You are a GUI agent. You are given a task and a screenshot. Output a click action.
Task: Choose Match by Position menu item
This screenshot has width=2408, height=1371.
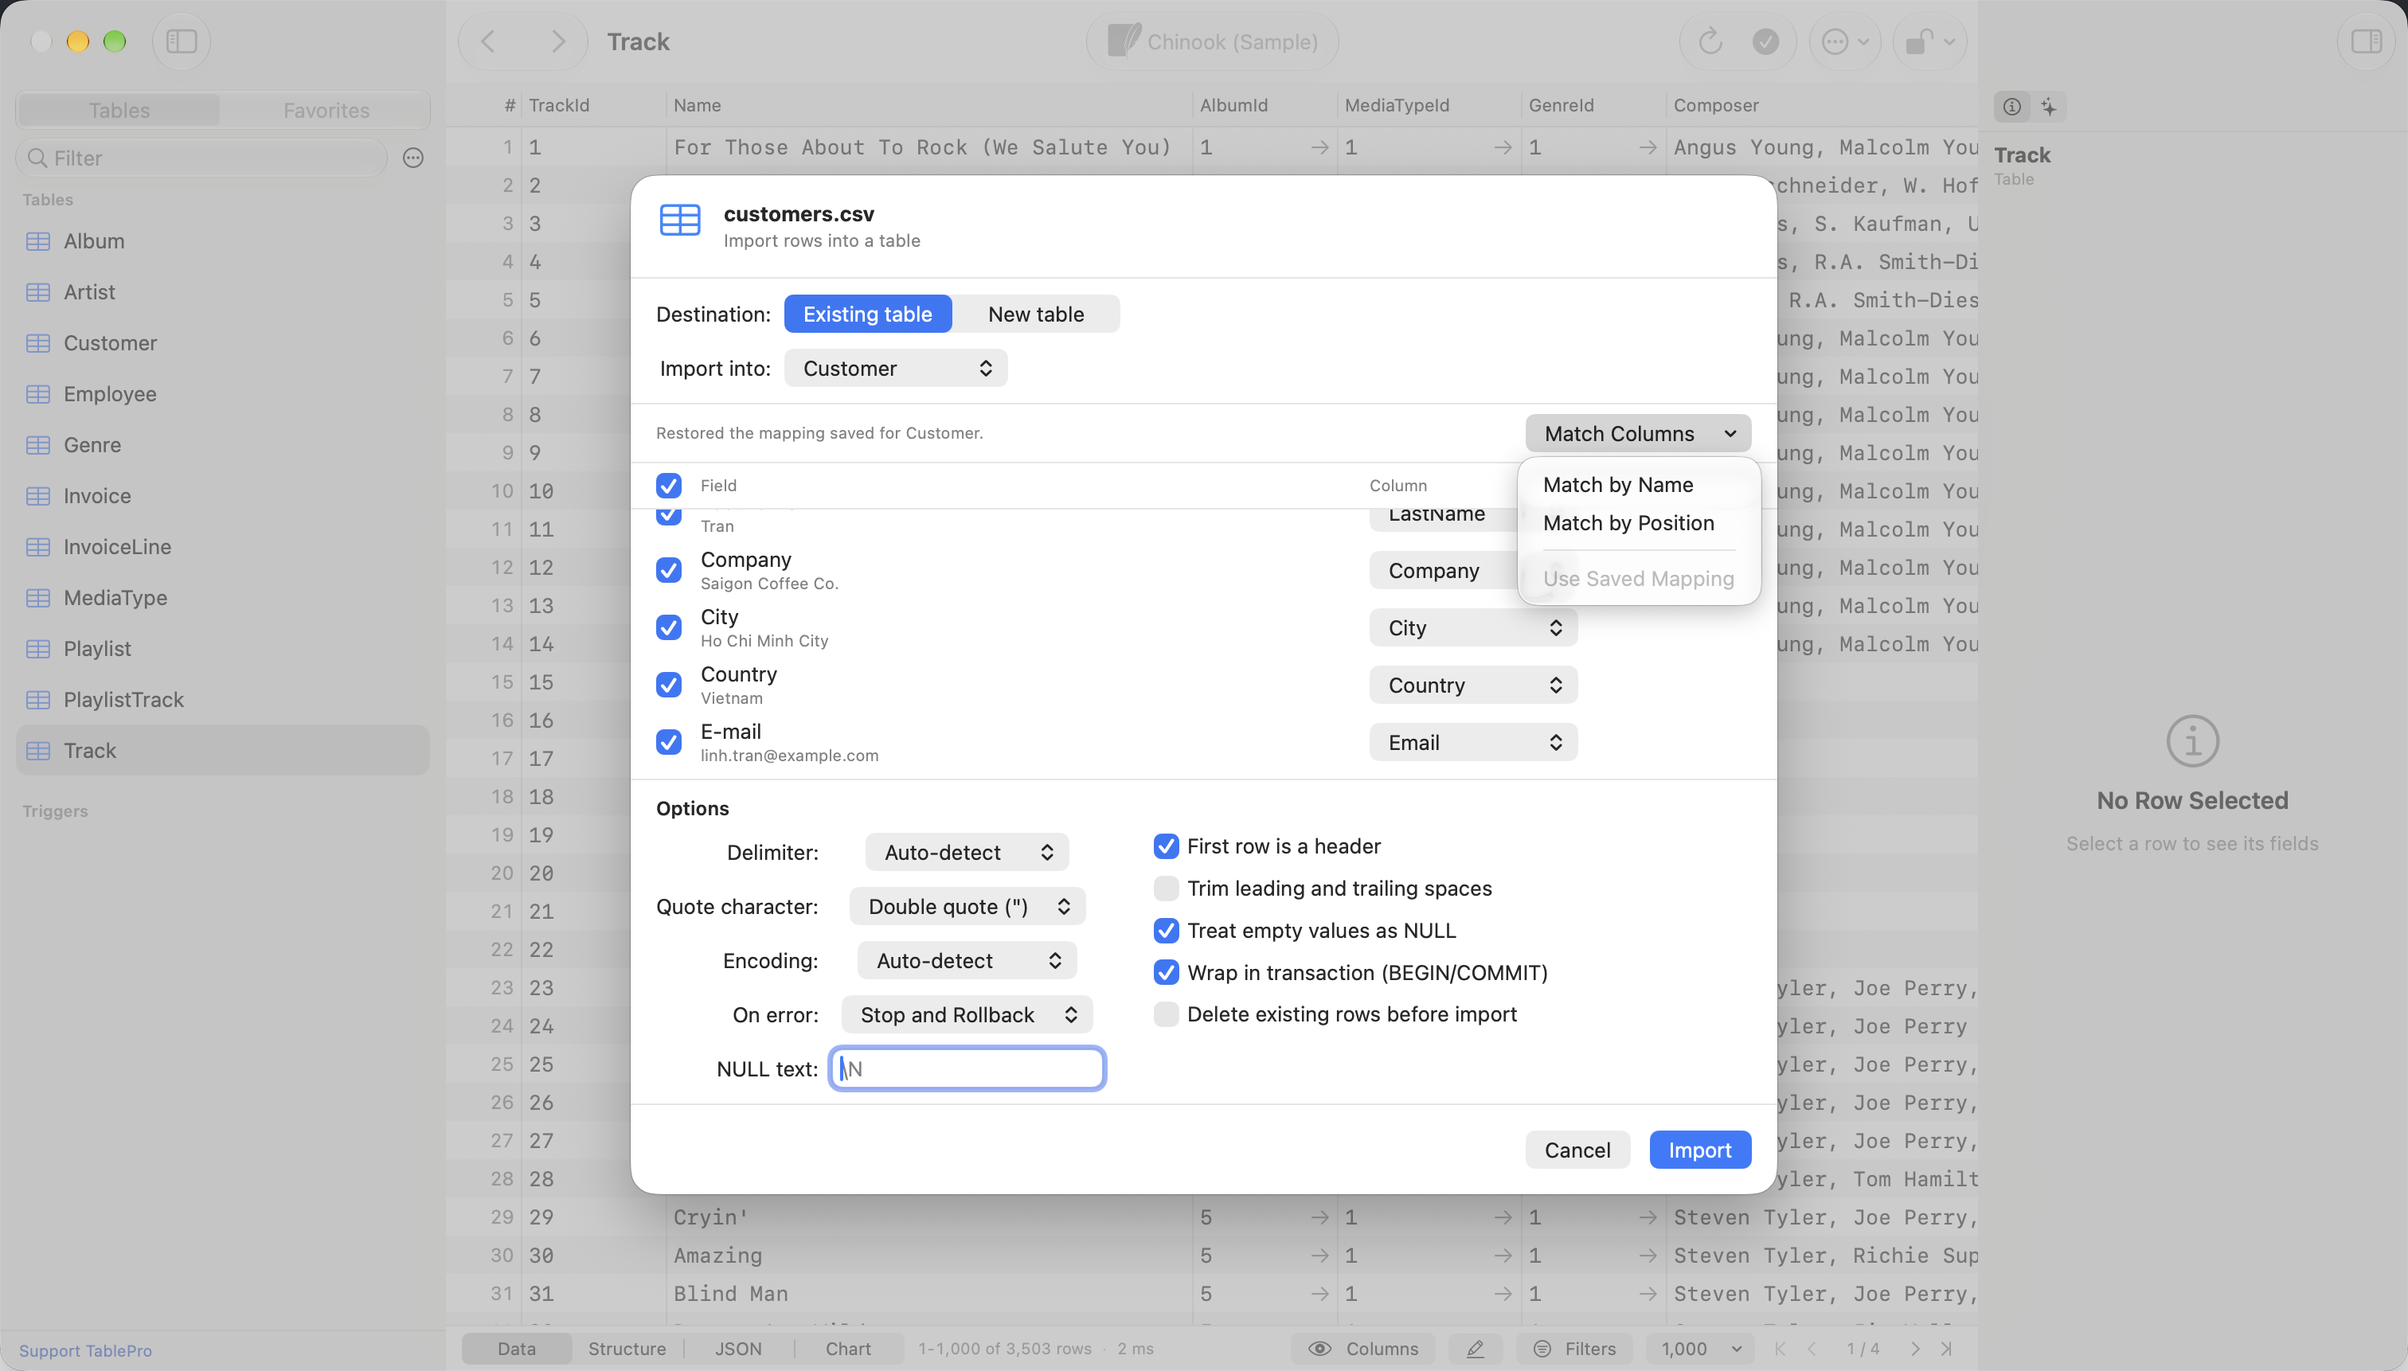(1628, 524)
